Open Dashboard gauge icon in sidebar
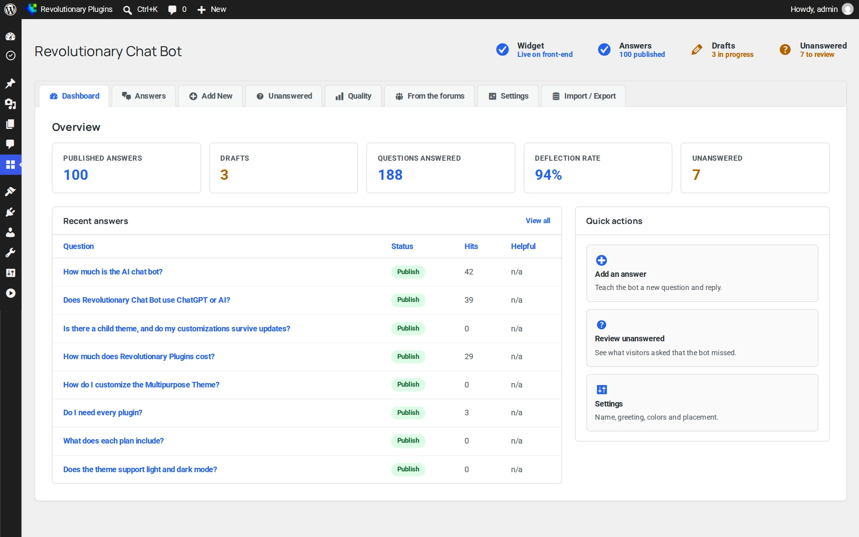Image resolution: width=859 pixels, height=537 pixels. click(10, 37)
